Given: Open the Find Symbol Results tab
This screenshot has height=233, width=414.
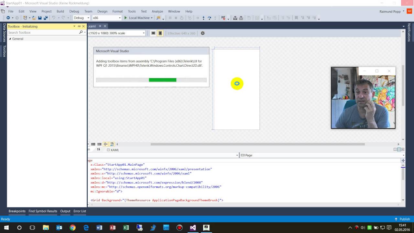Looking at the screenshot, I should [x=43, y=211].
